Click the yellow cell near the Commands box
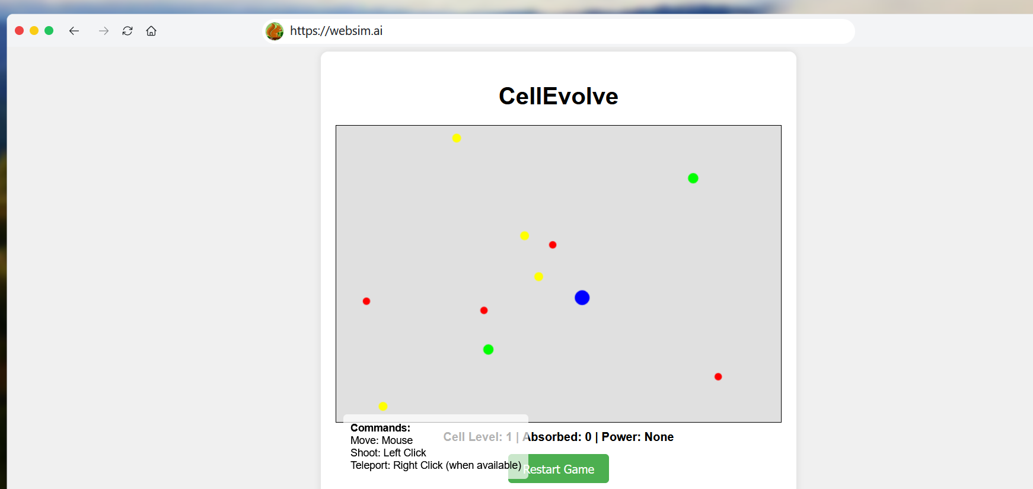Screen dimensions: 1033x489 pos(383,406)
